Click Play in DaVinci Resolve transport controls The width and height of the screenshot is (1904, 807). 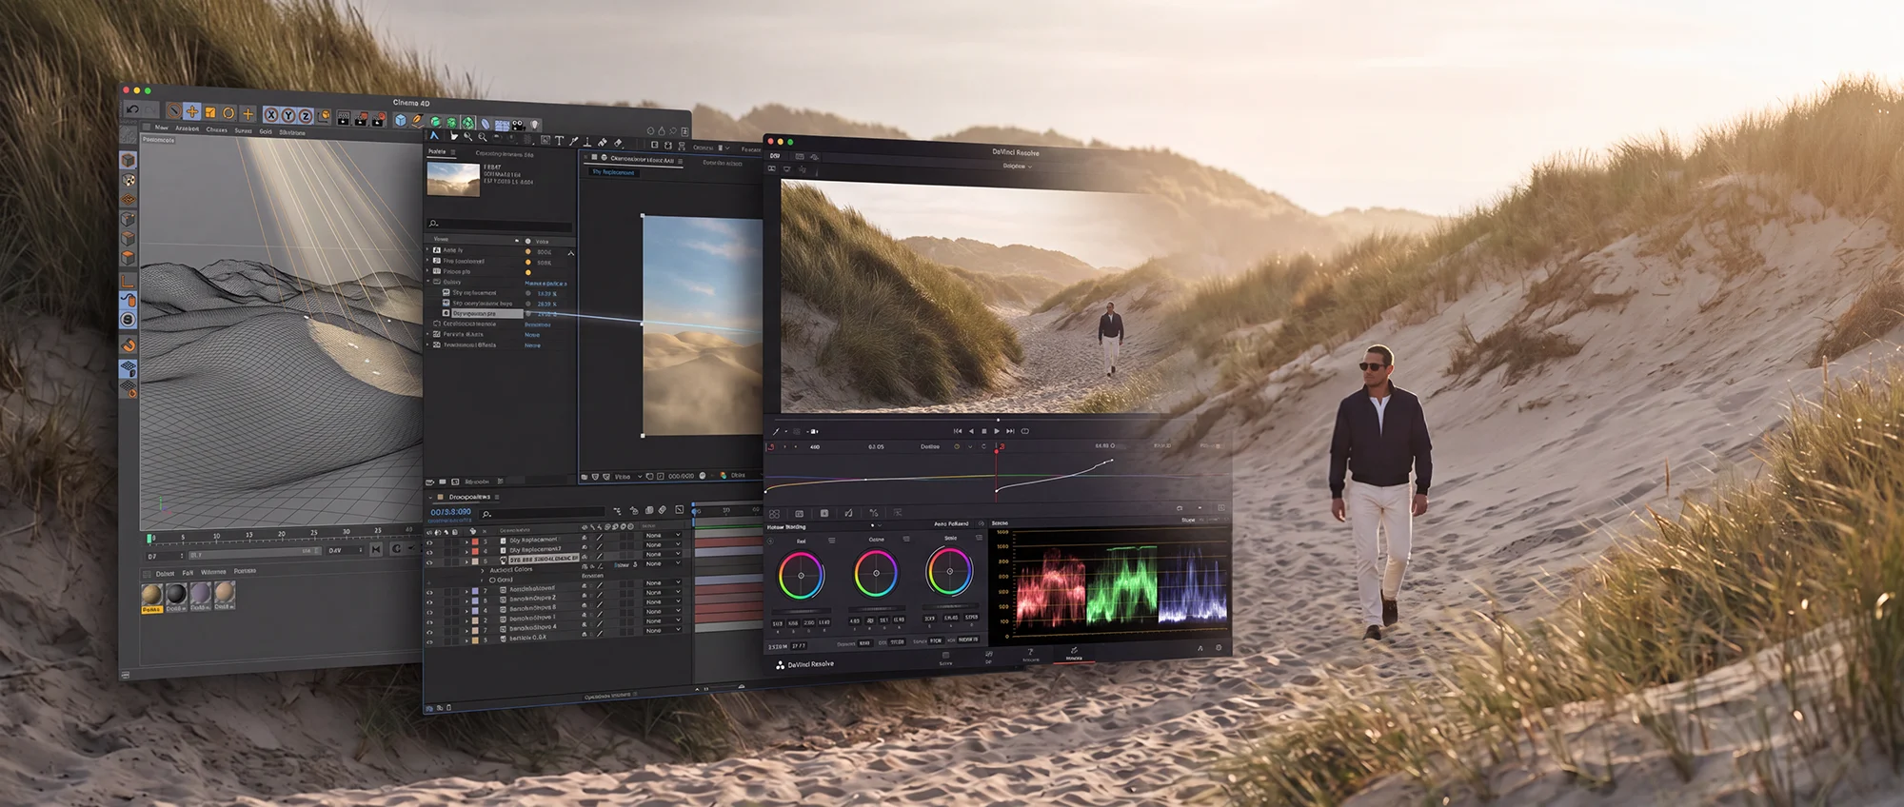(997, 431)
